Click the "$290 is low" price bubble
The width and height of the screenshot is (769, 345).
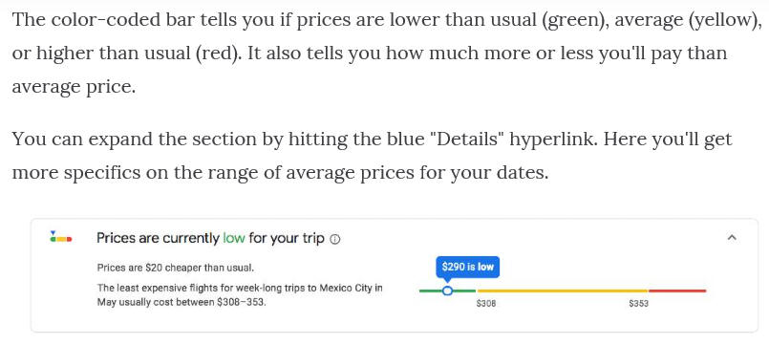coord(467,267)
